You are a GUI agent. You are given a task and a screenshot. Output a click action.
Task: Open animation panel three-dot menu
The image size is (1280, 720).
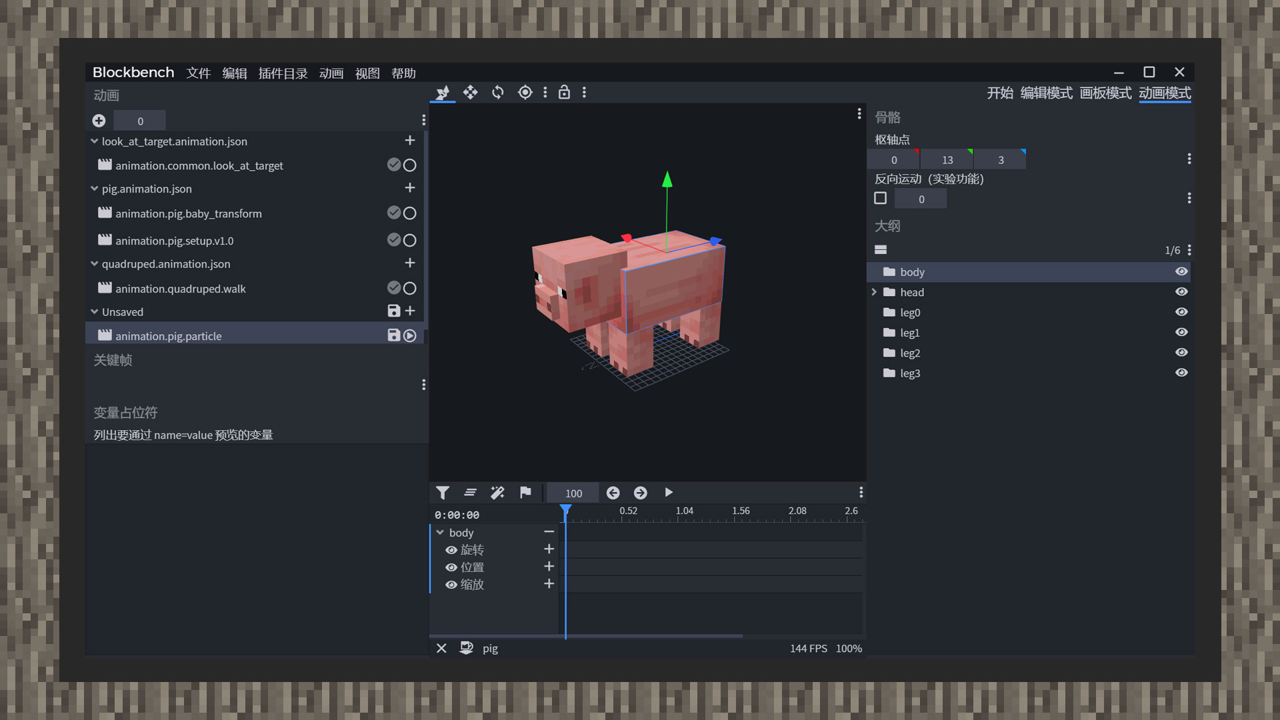(x=423, y=120)
